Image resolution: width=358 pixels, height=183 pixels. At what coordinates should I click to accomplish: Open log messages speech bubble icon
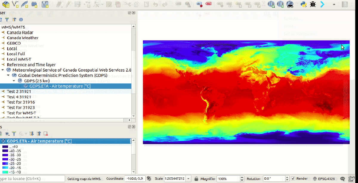coord(343,179)
